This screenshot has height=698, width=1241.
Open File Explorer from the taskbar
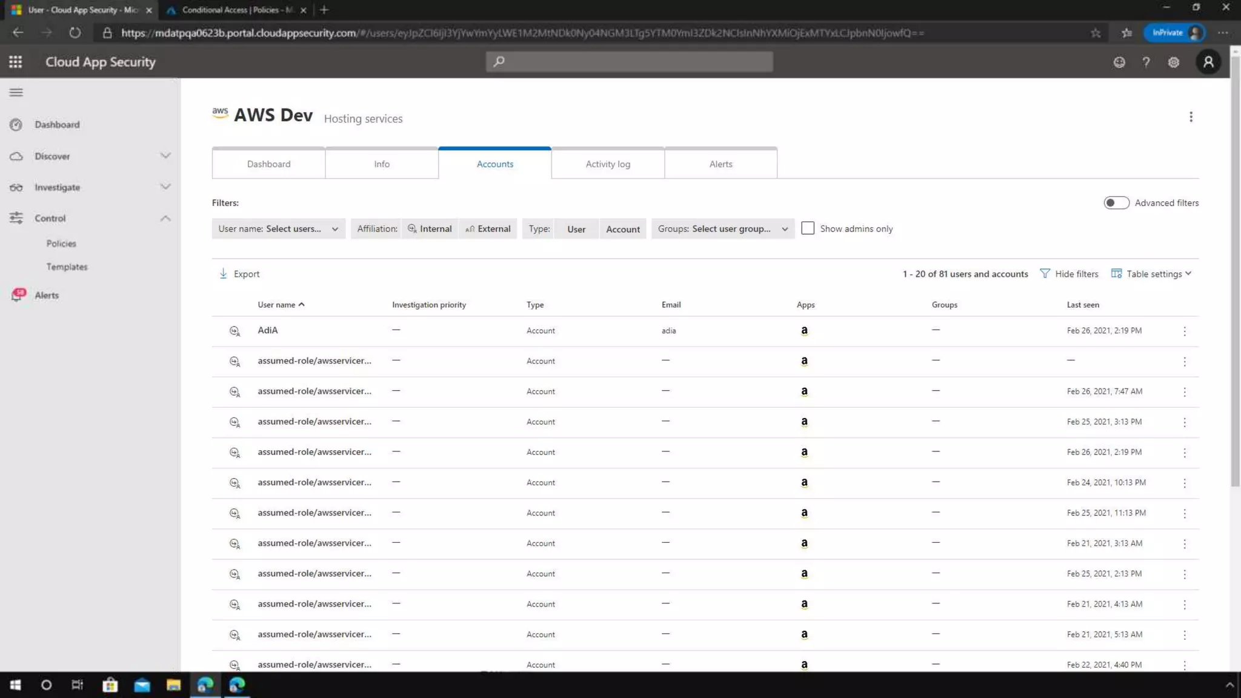pyautogui.click(x=173, y=685)
